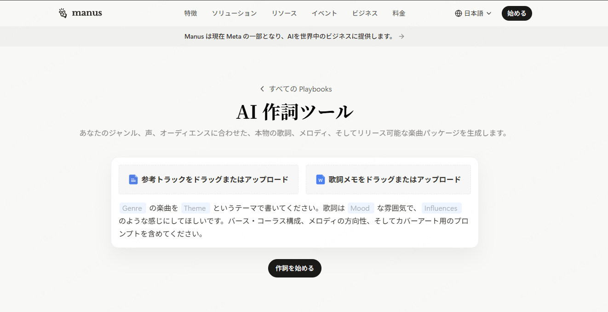Select the Theme placeholder field

point(195,208)
